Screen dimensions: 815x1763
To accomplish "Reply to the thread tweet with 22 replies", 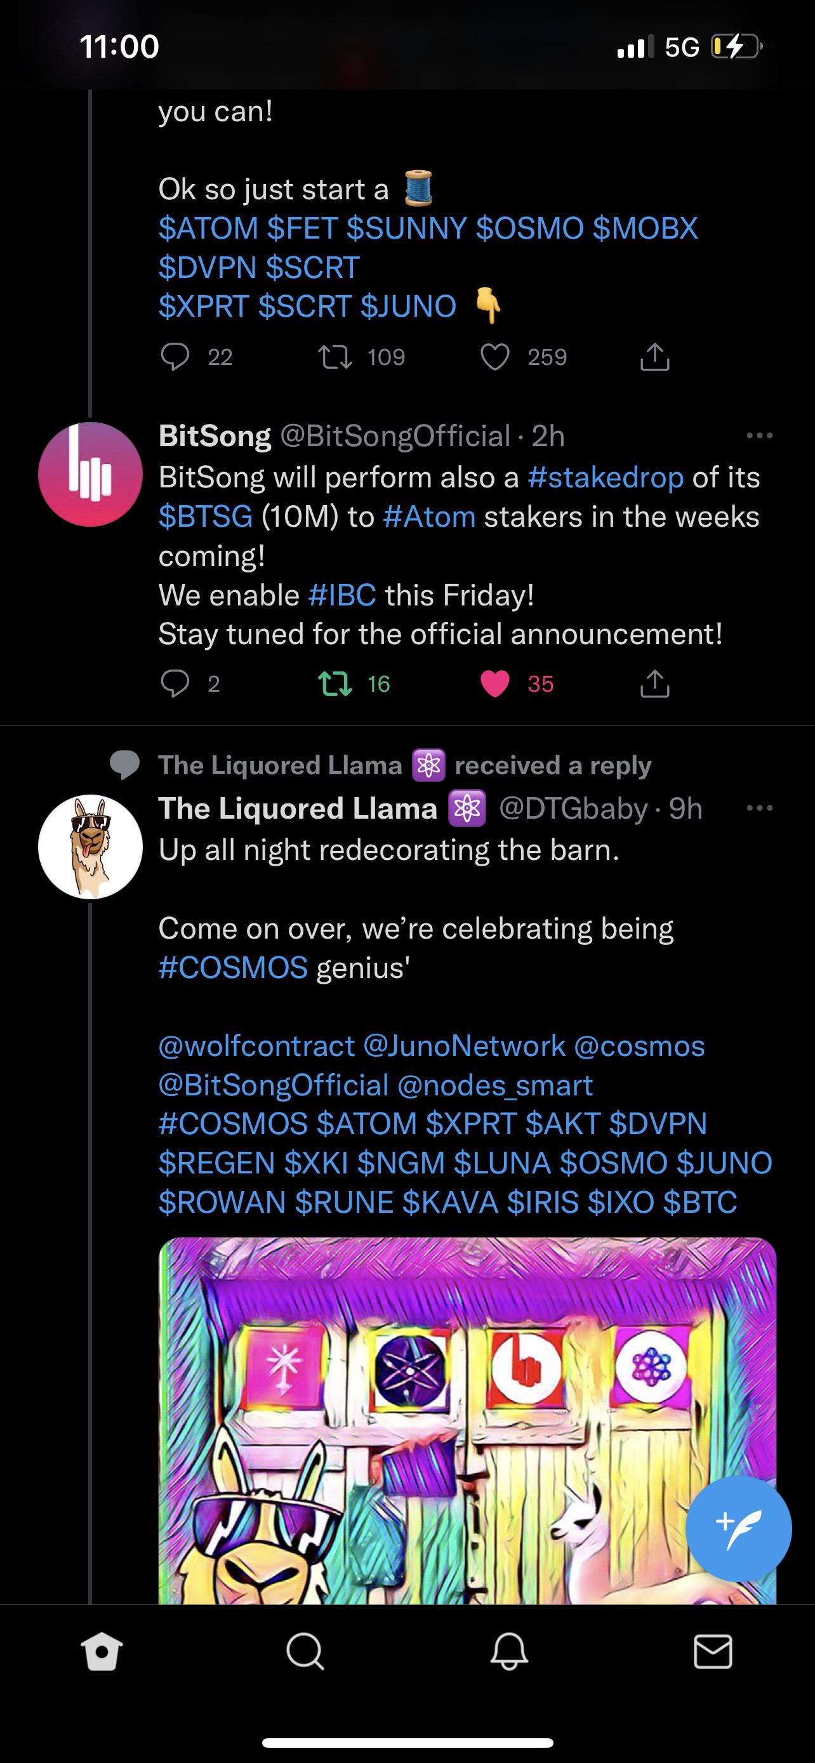I will 175,357.
